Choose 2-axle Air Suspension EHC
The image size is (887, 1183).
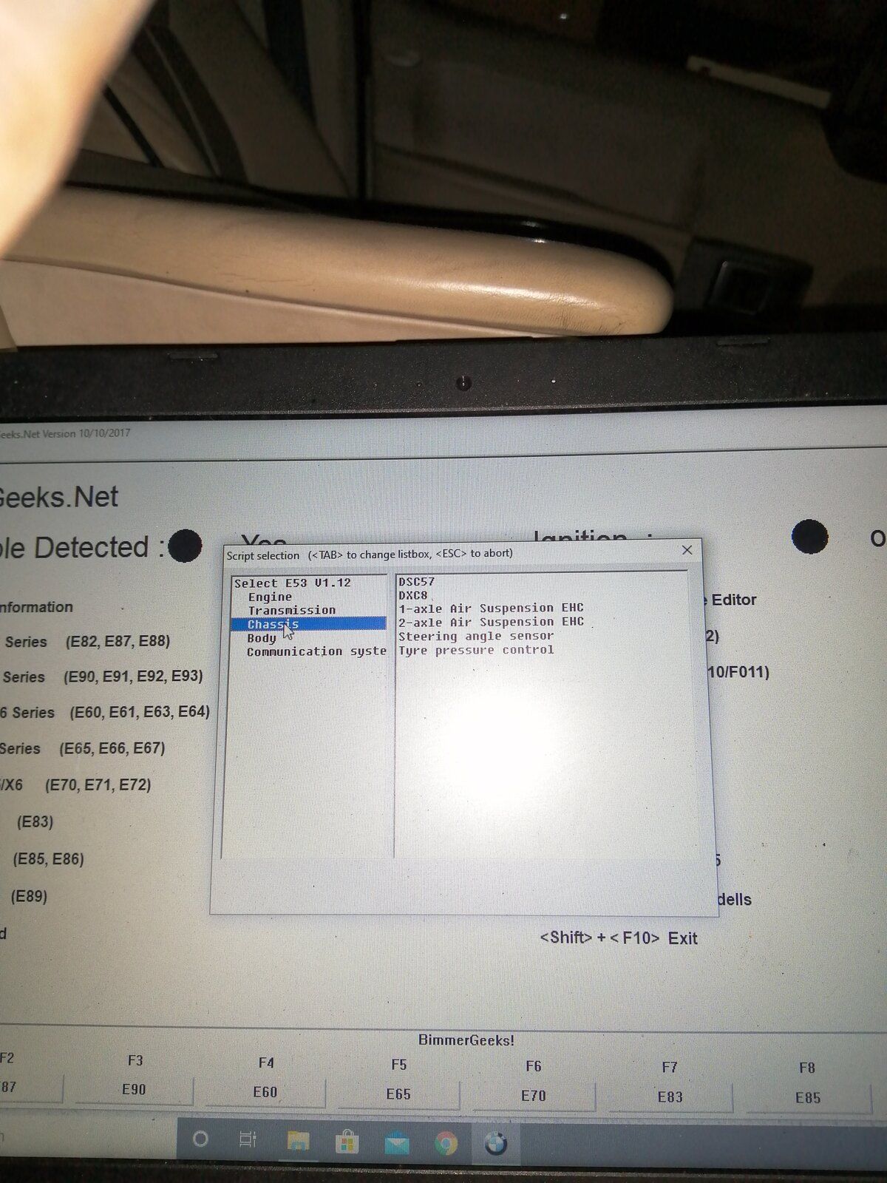(492, 622)
